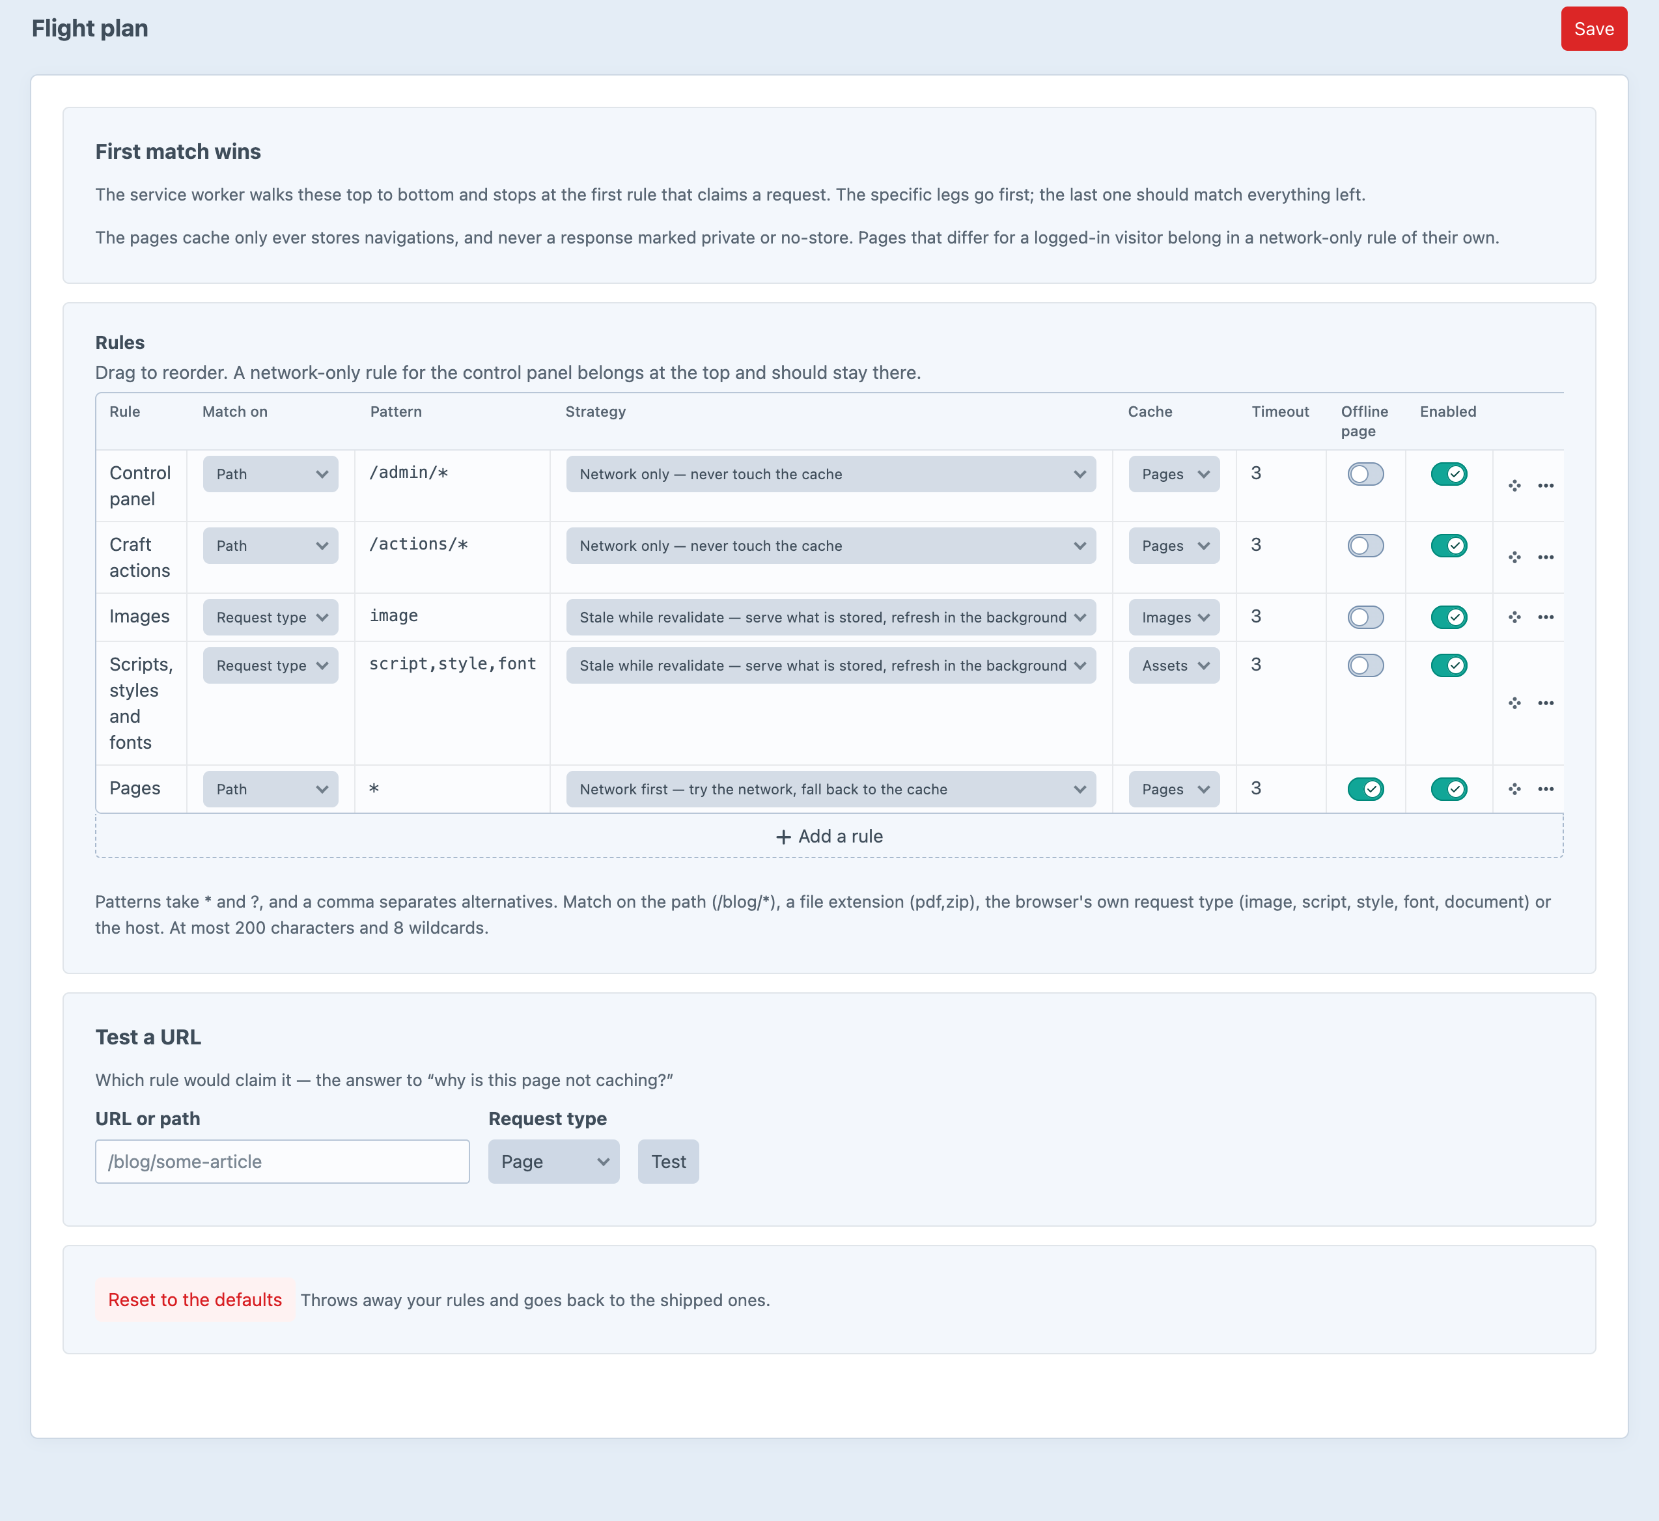Open the Request type Page dropdown
Viewport: 1659px width, 1521px height.
point(554,1162)
